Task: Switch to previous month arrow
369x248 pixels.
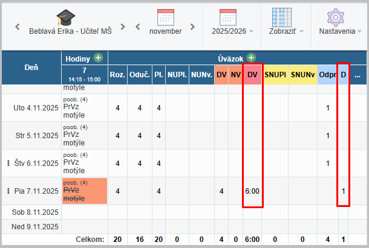Action: [138, 27]
